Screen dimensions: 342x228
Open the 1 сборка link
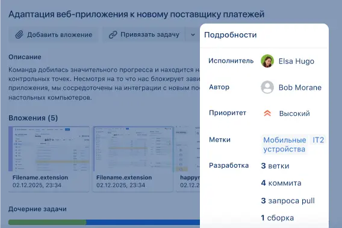[x=277, y=218]
